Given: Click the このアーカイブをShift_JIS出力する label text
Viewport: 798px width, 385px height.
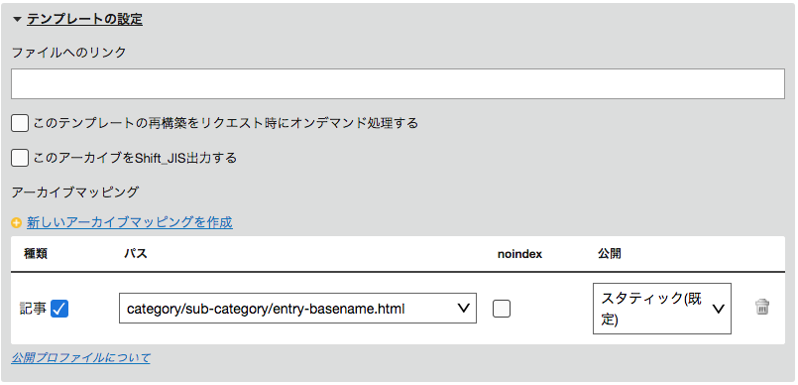Looking at the screenshot, I should (x=136, y=158).
